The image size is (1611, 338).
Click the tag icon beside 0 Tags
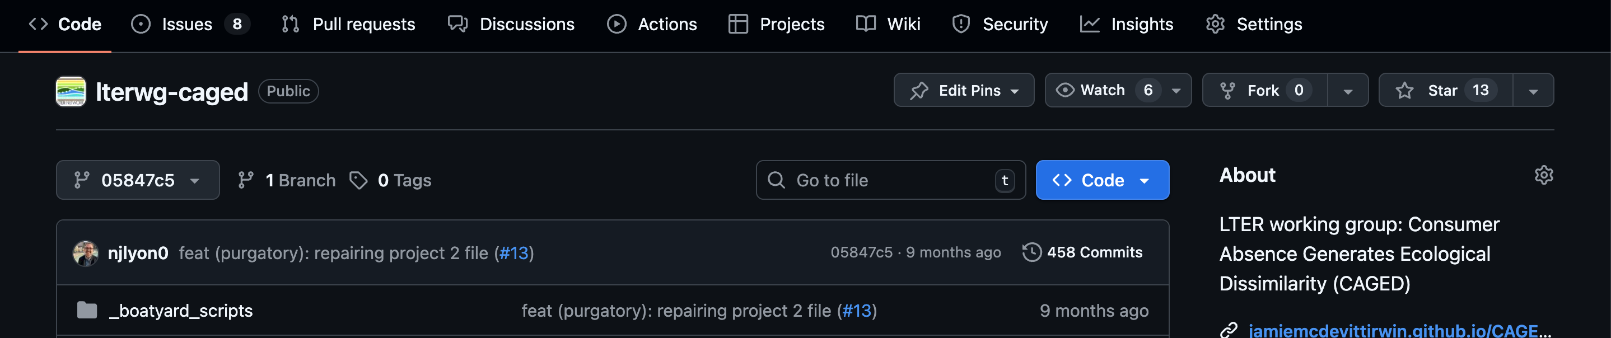click(x=358, y=181)
